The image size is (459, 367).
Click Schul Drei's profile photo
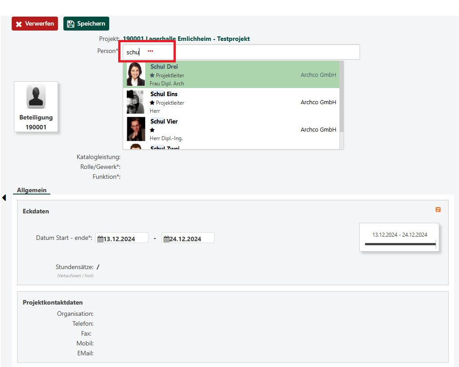tap(136, 75)
